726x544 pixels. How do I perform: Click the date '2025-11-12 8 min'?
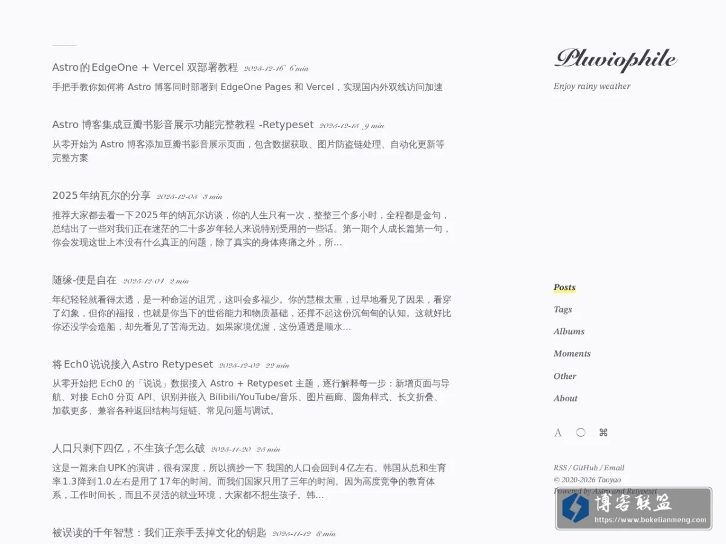(304, 534)
